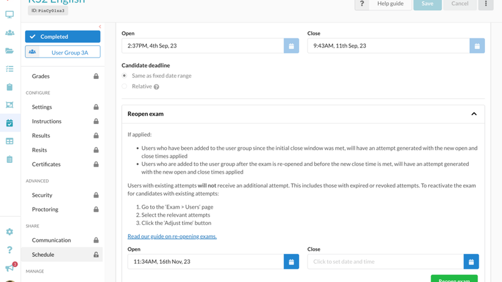
Task: Click the unlocked padlock next to Schedule
Action: pos(96,254)
